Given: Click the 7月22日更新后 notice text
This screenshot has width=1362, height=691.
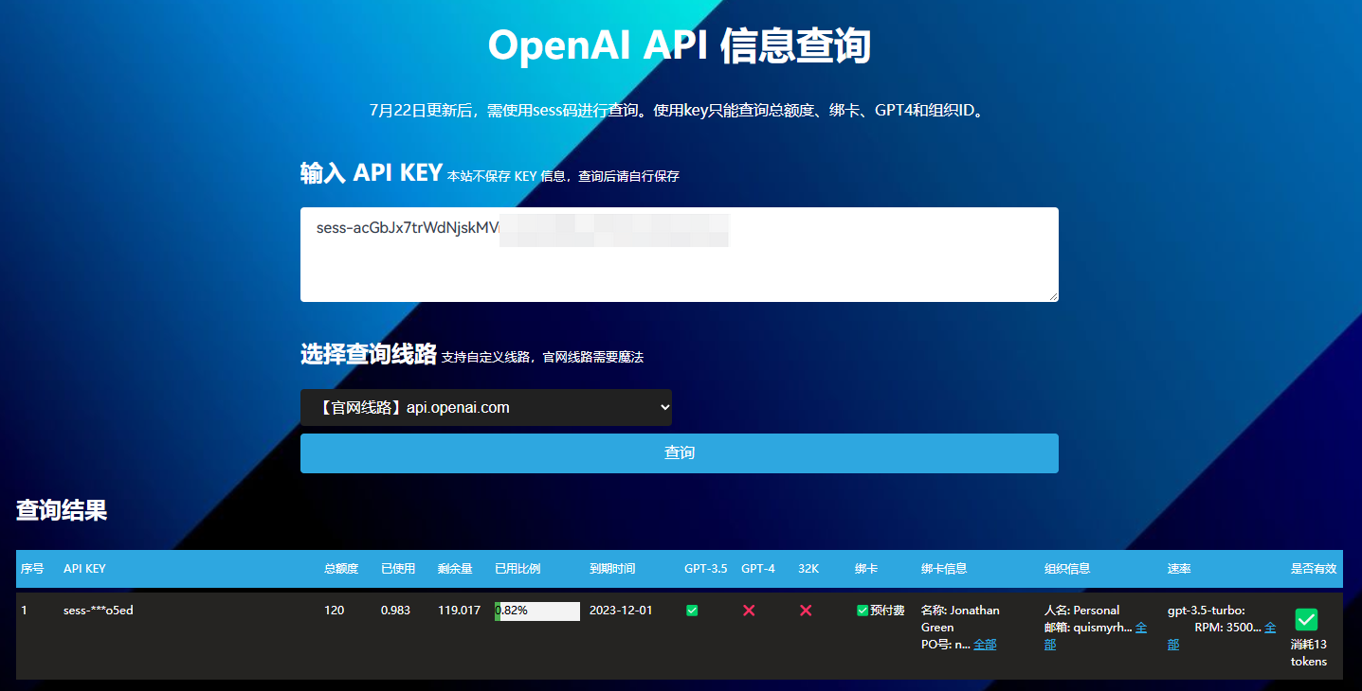Looking at the screenshot, I should click(679, 111).
